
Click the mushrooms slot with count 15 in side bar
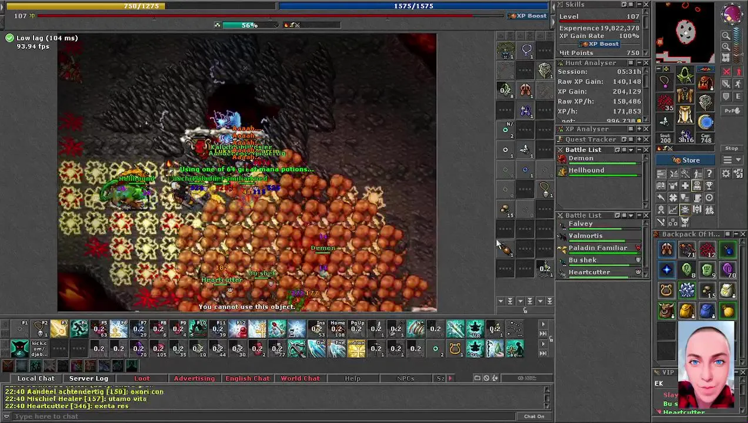tap(505, 209)
